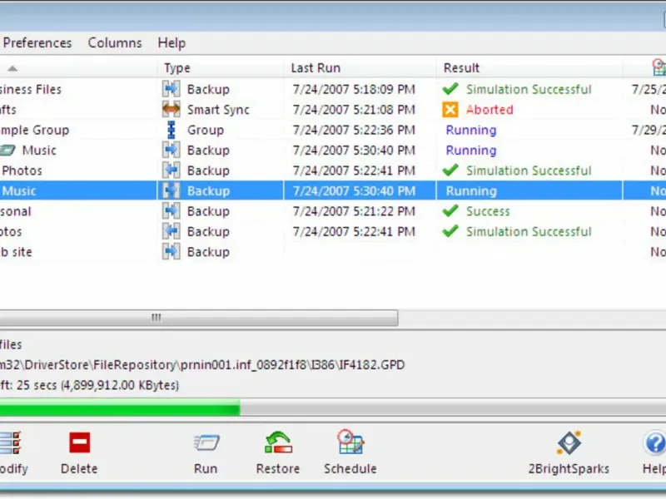666x499 pixels.
Task: Click the Delete profile button
Action: click(x=79, y=452)
